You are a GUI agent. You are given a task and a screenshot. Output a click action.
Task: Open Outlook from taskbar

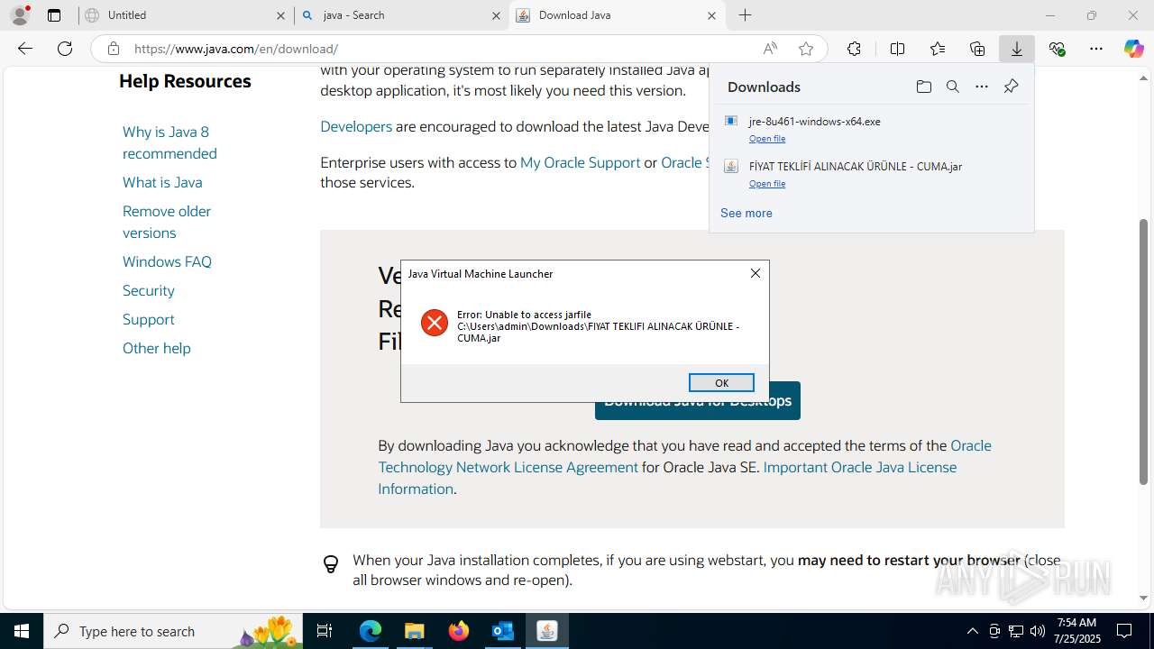tap(502, 631)
